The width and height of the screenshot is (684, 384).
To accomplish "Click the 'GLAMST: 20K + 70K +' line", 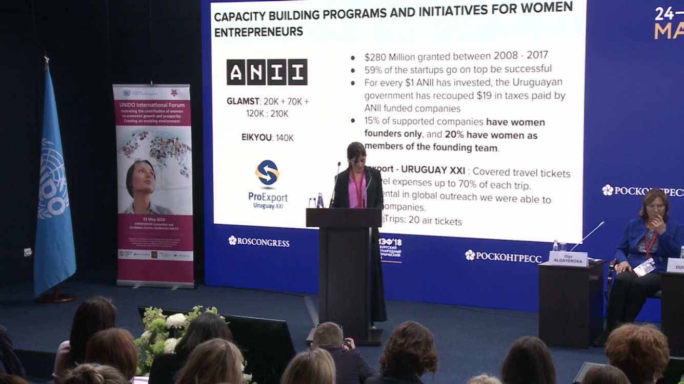I will [268, 101].
